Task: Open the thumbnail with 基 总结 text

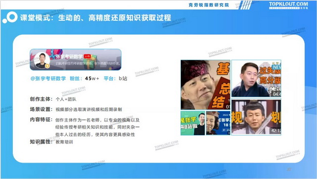Action: 206,85
